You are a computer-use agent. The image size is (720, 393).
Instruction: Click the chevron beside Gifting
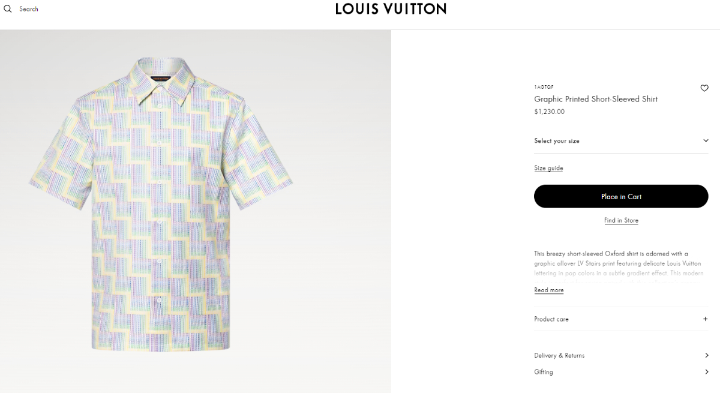point(706,372)
